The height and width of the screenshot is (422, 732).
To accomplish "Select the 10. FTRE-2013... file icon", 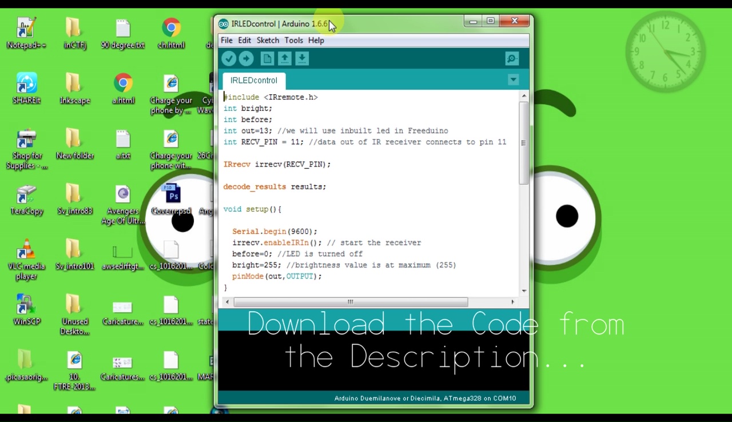I will pyautogui.click(x=75, y=371).
